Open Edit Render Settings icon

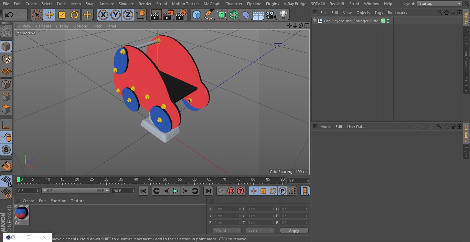coord(181,15)
